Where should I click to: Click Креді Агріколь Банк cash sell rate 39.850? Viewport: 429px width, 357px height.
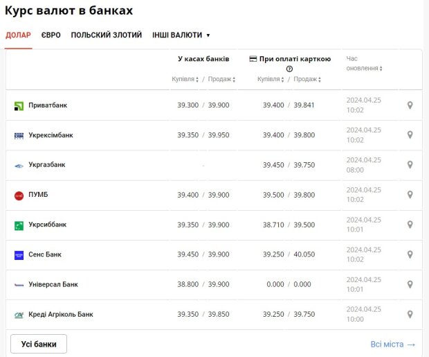[219, 314]
